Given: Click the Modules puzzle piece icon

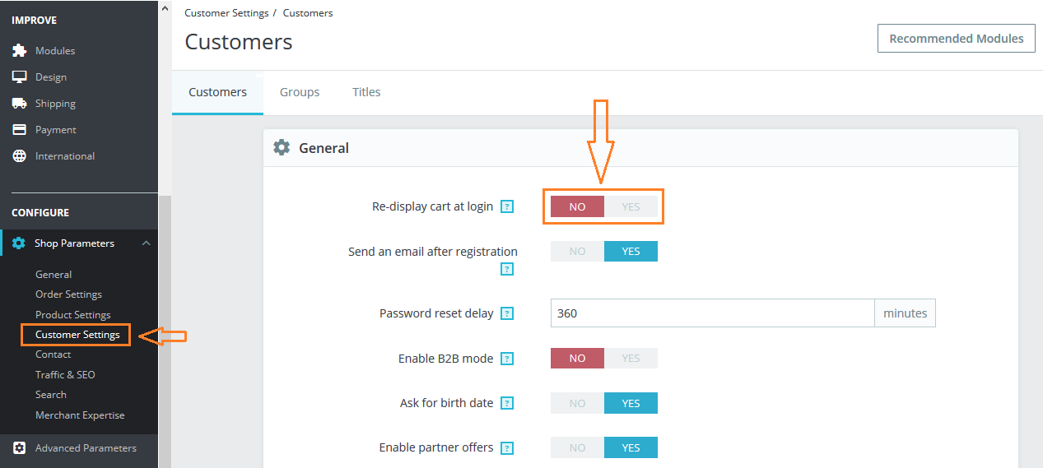Looking at the screenshot, I should pyautogui.click(x=19, y=51).
